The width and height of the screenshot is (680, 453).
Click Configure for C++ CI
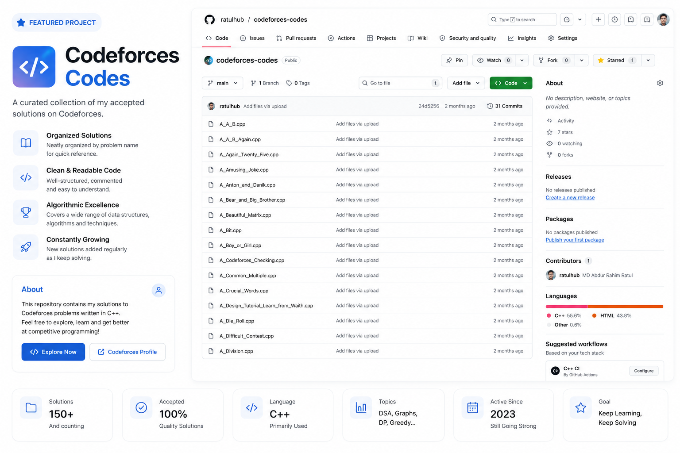click(x=644, y=371)
